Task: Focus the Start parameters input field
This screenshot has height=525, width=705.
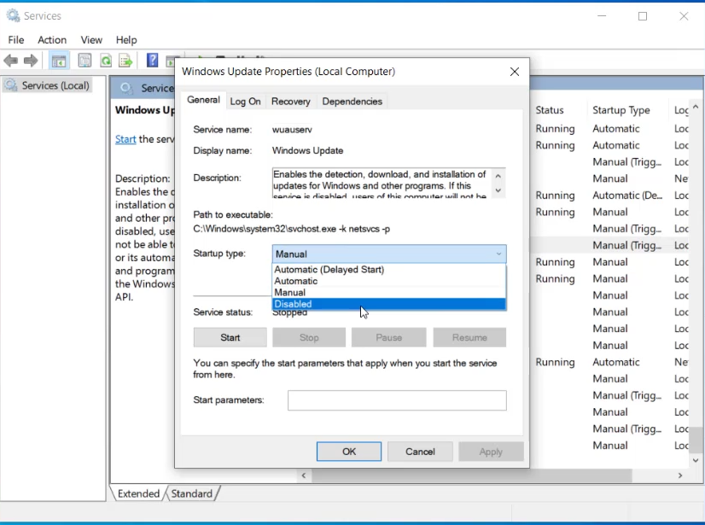Action: [x=397, y=400]
